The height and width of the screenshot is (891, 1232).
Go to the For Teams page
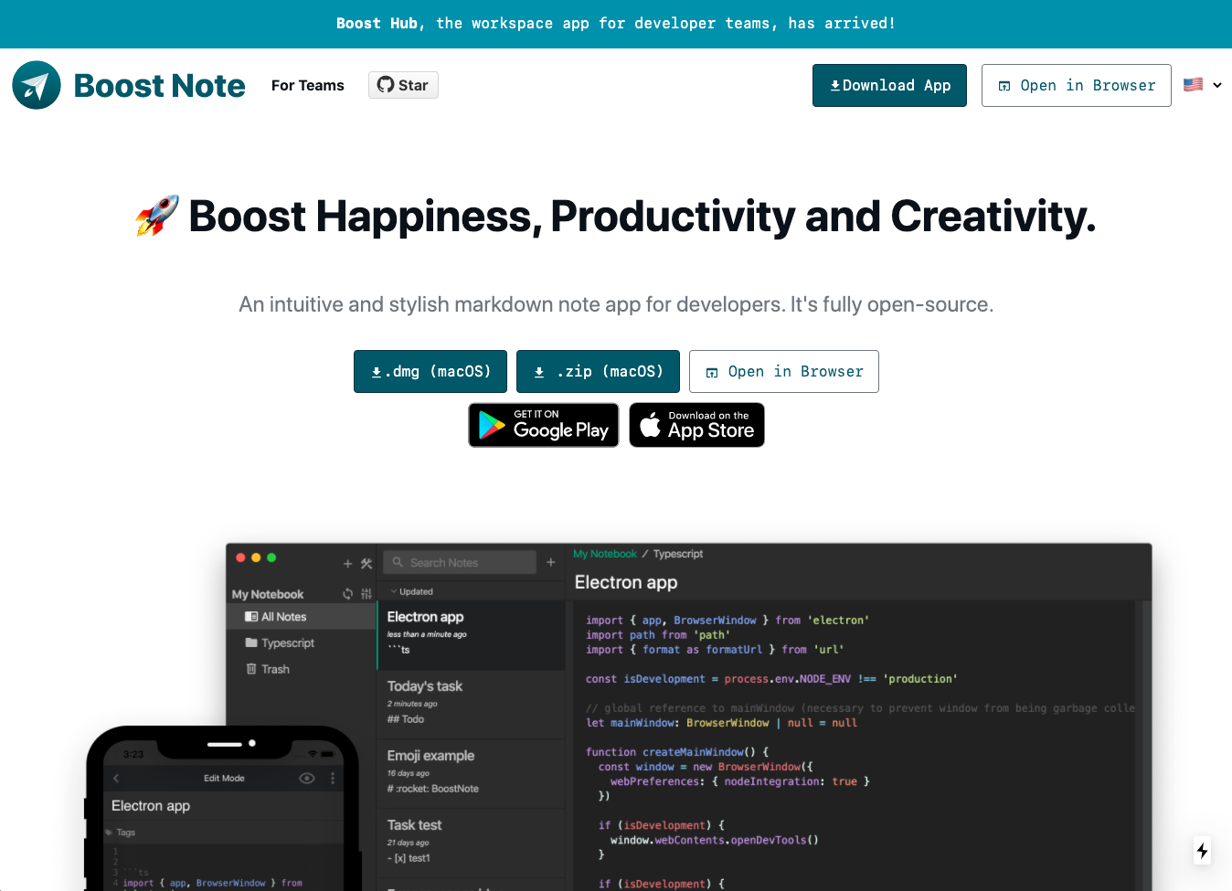tap(308, 85)
